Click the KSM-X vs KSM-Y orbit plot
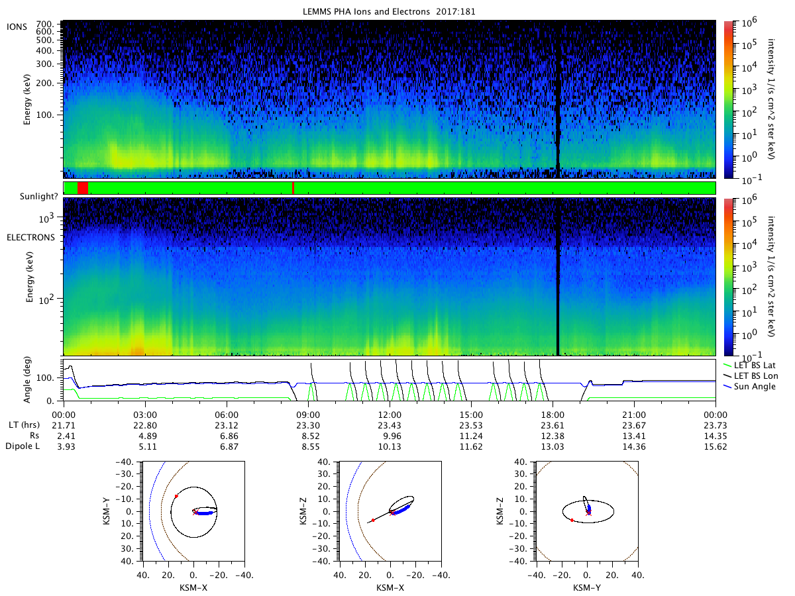 coord(193,511)
